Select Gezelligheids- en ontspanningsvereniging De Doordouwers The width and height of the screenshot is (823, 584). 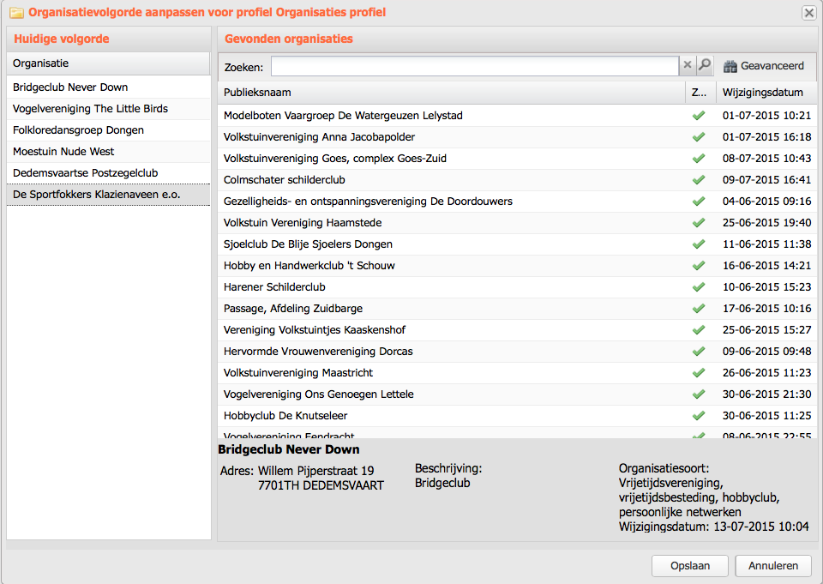pyautogui.click(x=517, y=202)
